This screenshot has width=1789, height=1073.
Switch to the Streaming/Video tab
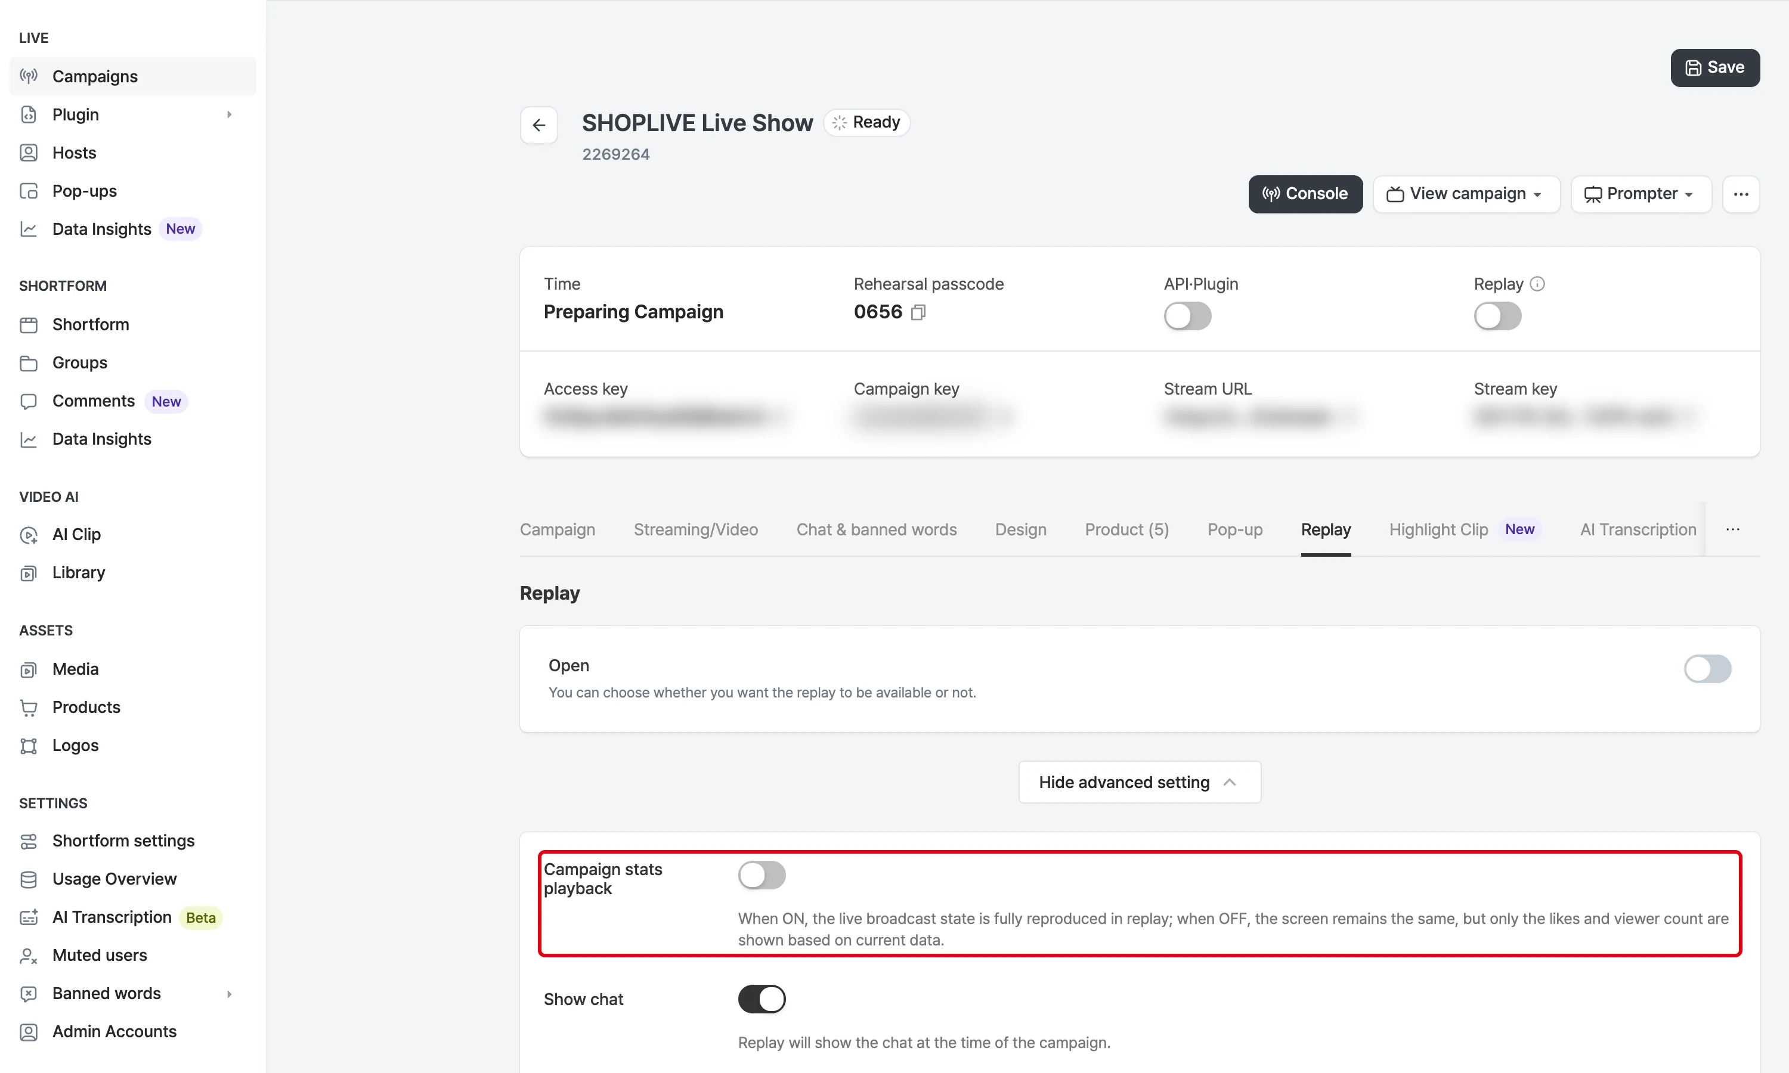(x=696, y=529)
